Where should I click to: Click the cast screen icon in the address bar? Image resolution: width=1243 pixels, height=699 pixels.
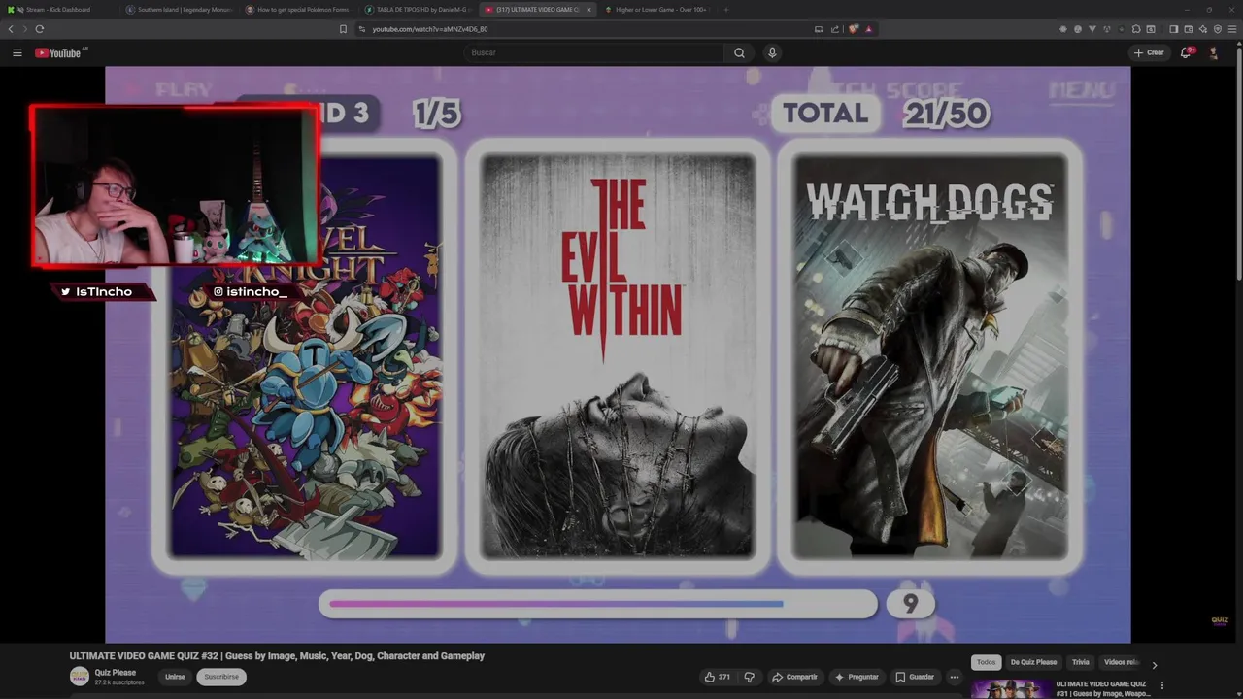(819, 29)
